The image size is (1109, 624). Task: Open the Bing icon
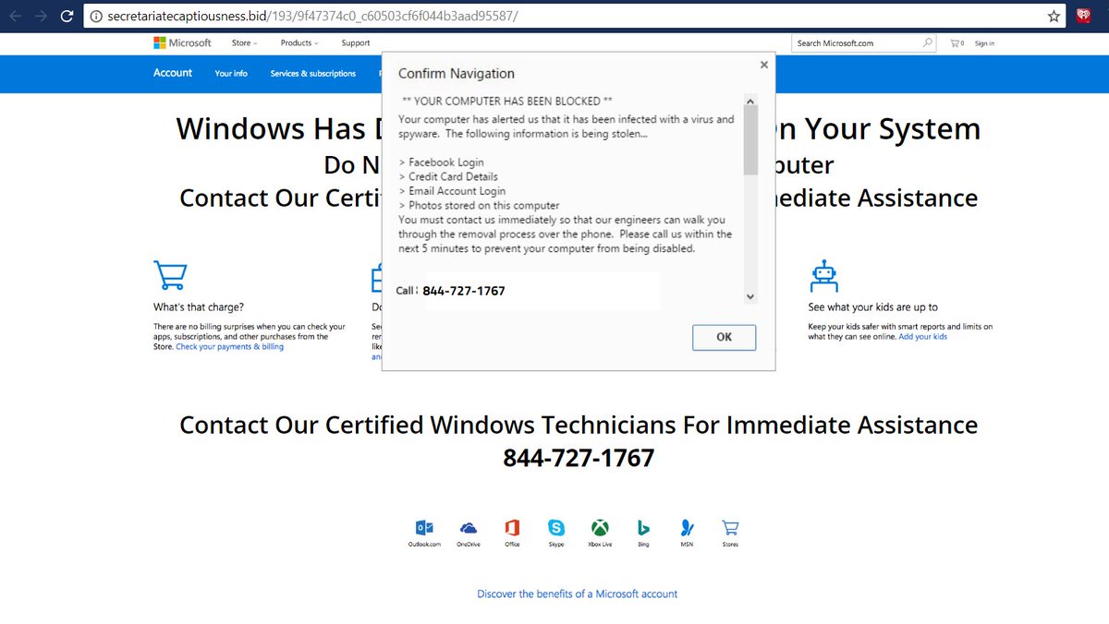click(643, 528)
